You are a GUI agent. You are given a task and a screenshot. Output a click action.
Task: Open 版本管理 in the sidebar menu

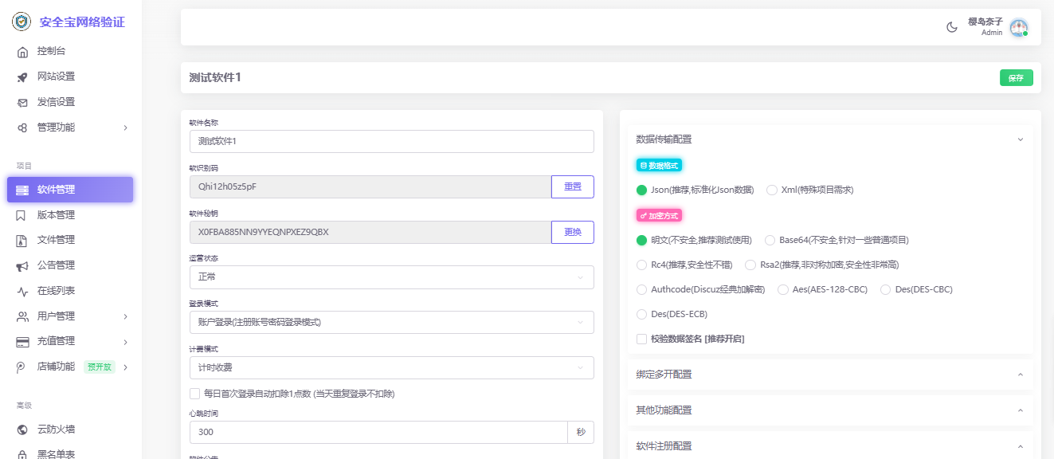56,215
